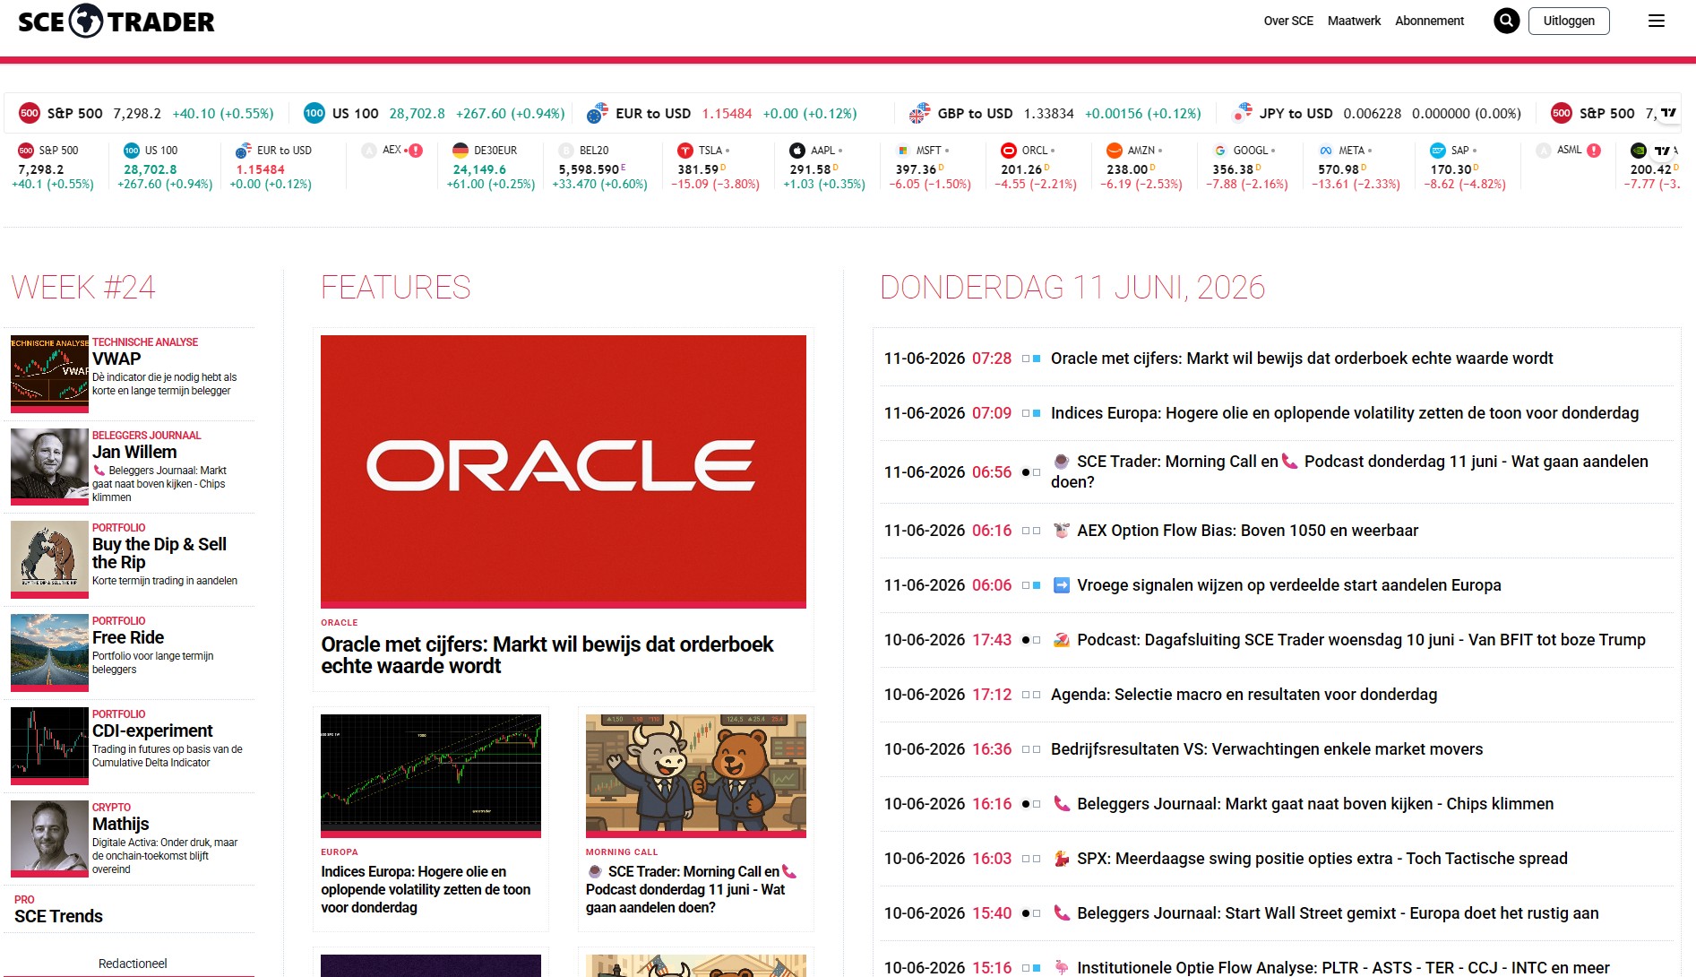Click the Oracle logo in the ORCL quote

1009,151
